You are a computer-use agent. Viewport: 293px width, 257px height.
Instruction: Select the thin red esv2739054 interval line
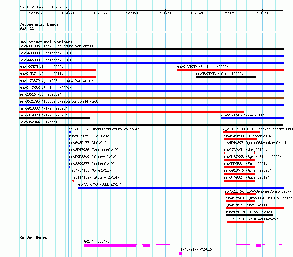click(240, 153)
